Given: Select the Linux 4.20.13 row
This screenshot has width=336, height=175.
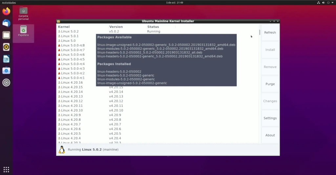Looking at the screenshot, I should [158, 96].
